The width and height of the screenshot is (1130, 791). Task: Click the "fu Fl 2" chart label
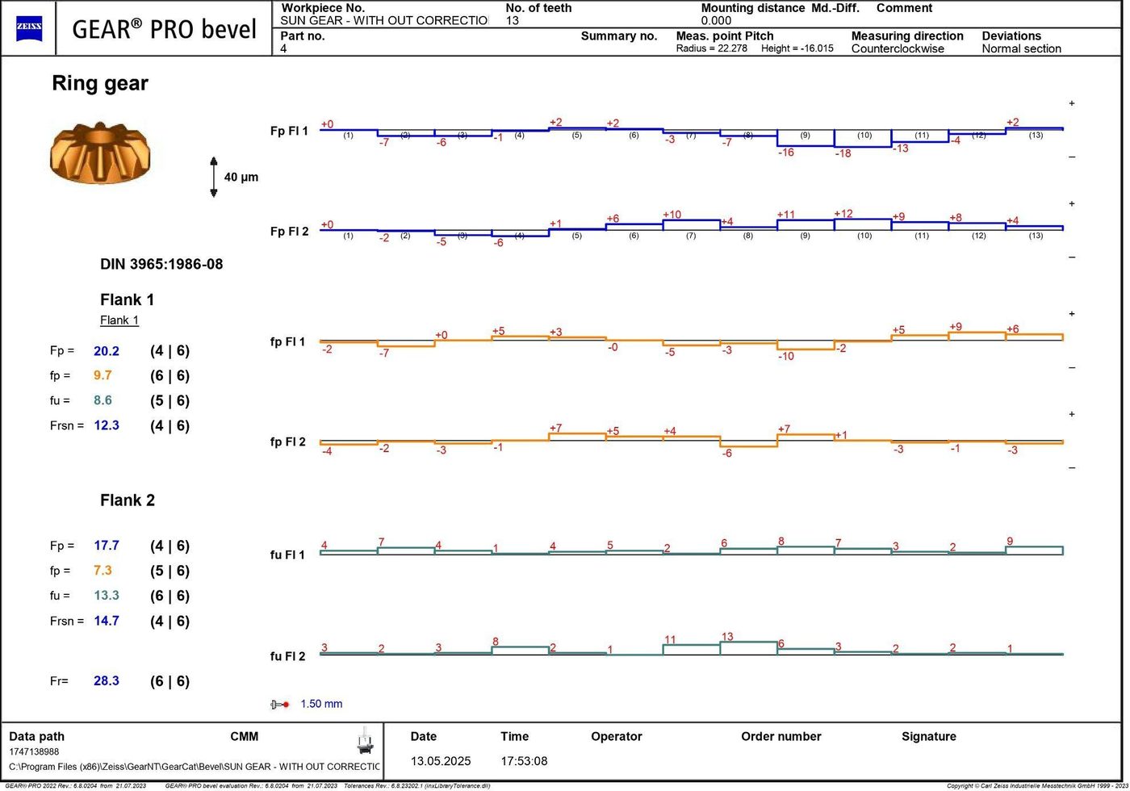[x=288, y=656]
